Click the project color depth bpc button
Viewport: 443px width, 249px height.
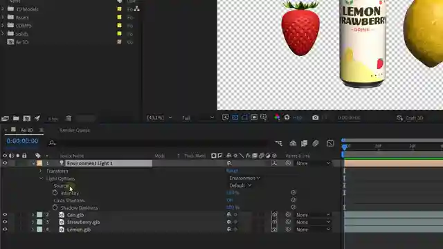tap(53, 119)
